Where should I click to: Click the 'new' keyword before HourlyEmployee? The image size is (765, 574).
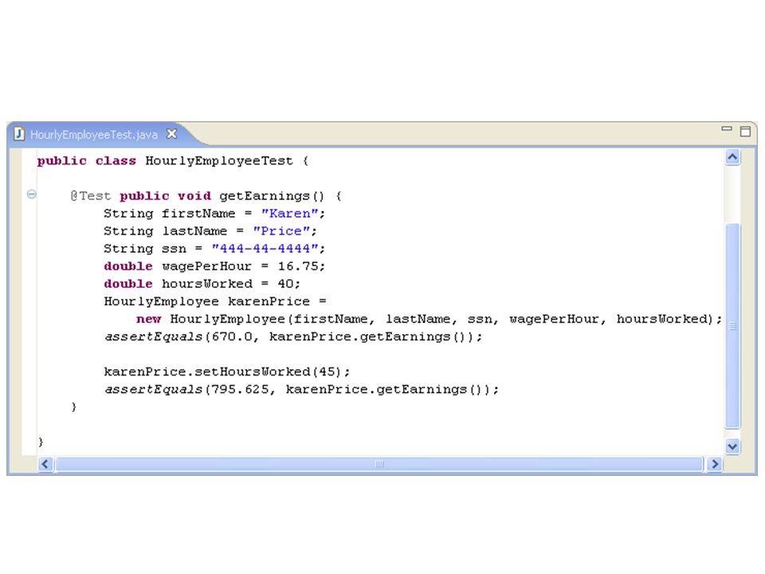coord(149,319)
